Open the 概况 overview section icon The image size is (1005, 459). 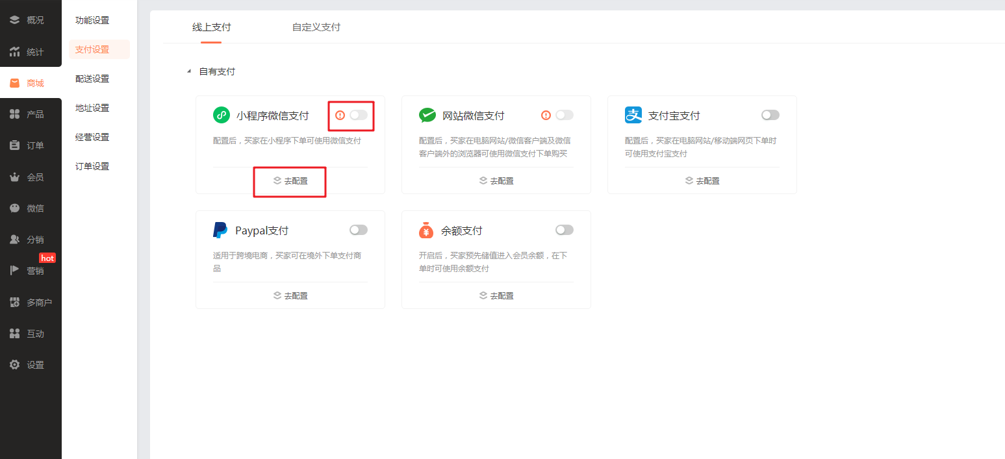14,20
